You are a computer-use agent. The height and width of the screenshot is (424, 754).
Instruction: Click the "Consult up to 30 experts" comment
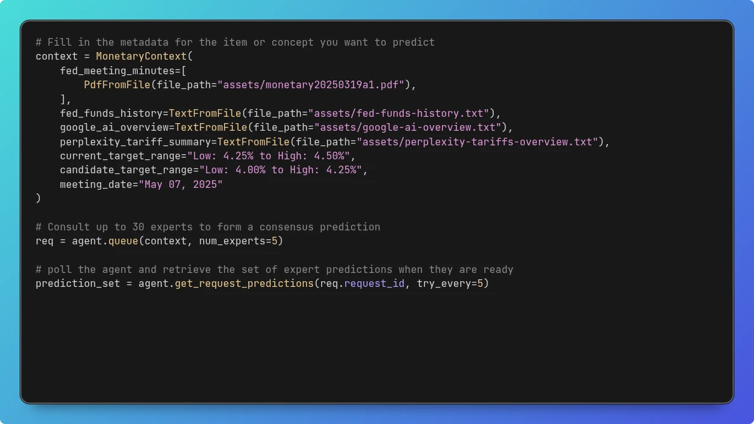click(208, 227)
